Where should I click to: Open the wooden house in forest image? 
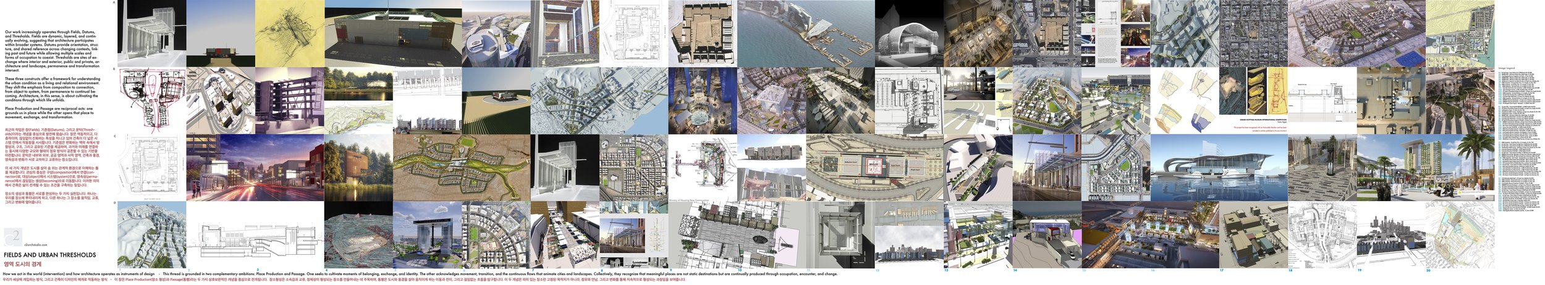[358, 168]
